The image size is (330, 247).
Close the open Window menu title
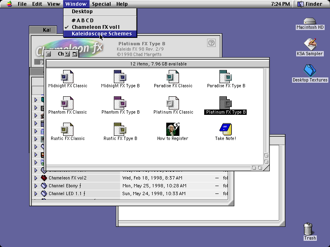pos(76,4)
